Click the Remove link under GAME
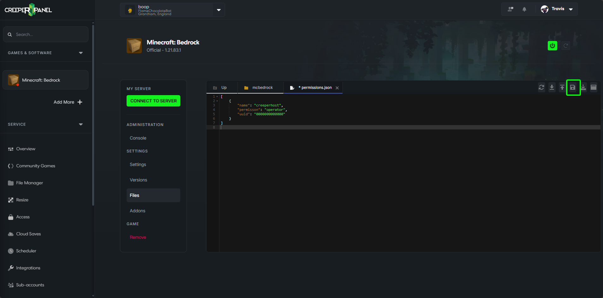This screenshot has height=298, width=603. [x=138, y=237]
